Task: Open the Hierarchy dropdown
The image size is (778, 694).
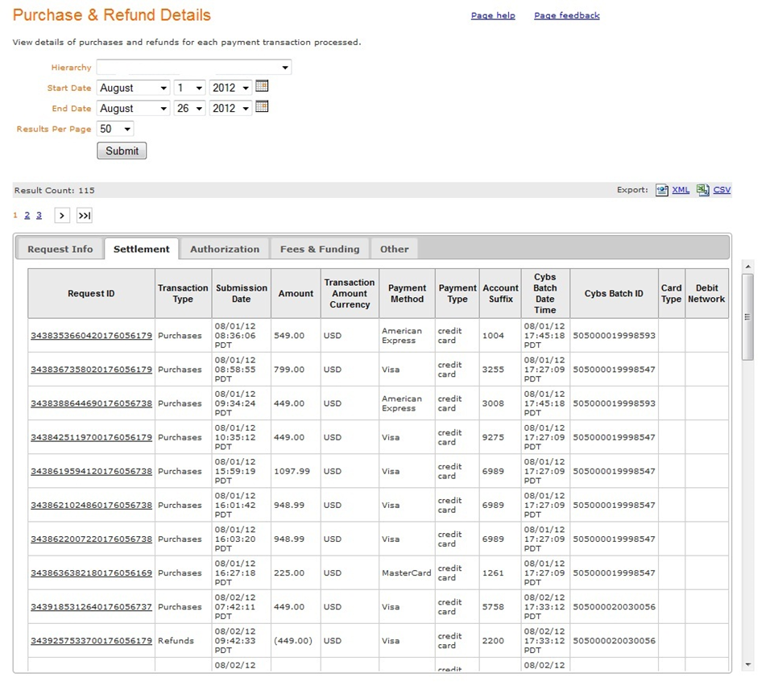Action: pyautogui.click(x=194, y=68)
